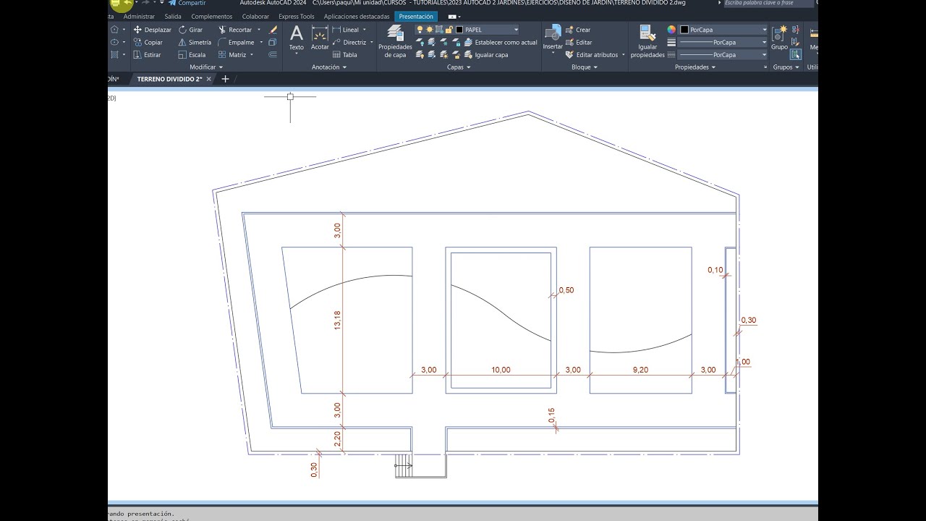The image size is (926, 521).
Task: Open the Complementos ribbon tab
Action: click(x=212, y=16)
